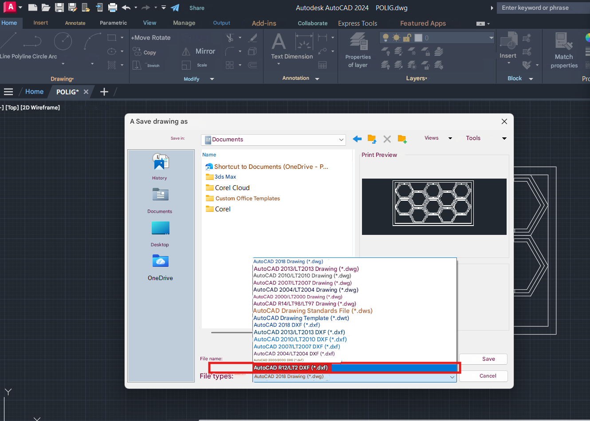The height and width of the screenshot is (421, 590).
Task: Switch to the Insert ribbon tab
Action: tap(41, 23)
